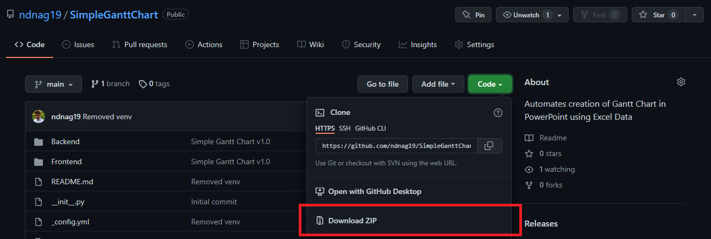The image size is (711, 239).
Task: Star the repository
Action: [658, 15]
